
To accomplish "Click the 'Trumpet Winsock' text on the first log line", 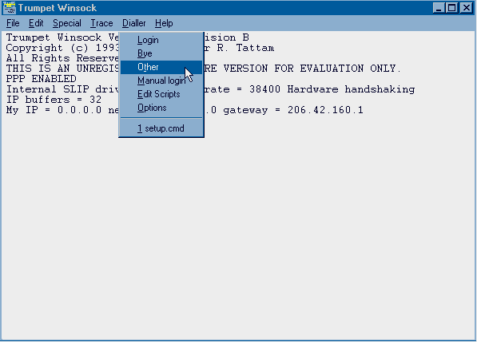I will pyautogui.click(x=54, y=37).
